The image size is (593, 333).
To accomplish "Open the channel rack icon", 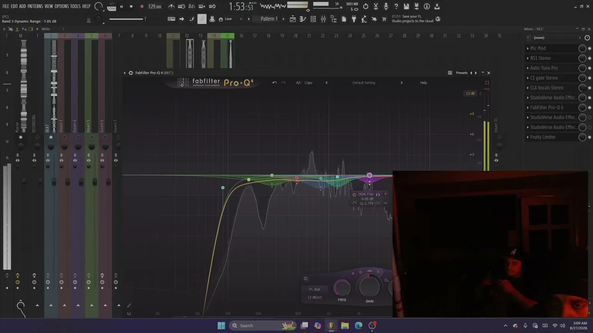I will [x=313, y=19].
